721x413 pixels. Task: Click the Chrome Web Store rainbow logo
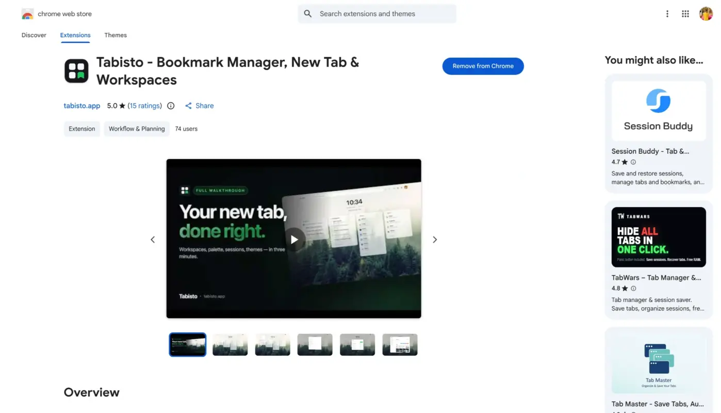27,14
